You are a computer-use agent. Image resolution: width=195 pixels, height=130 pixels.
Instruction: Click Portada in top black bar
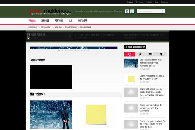click(130, 2)
